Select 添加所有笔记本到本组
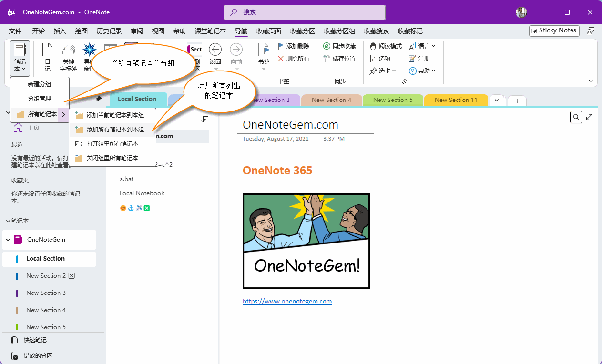Image resolution: width=602 pixels, height=364 pixels. click(112, 130)
